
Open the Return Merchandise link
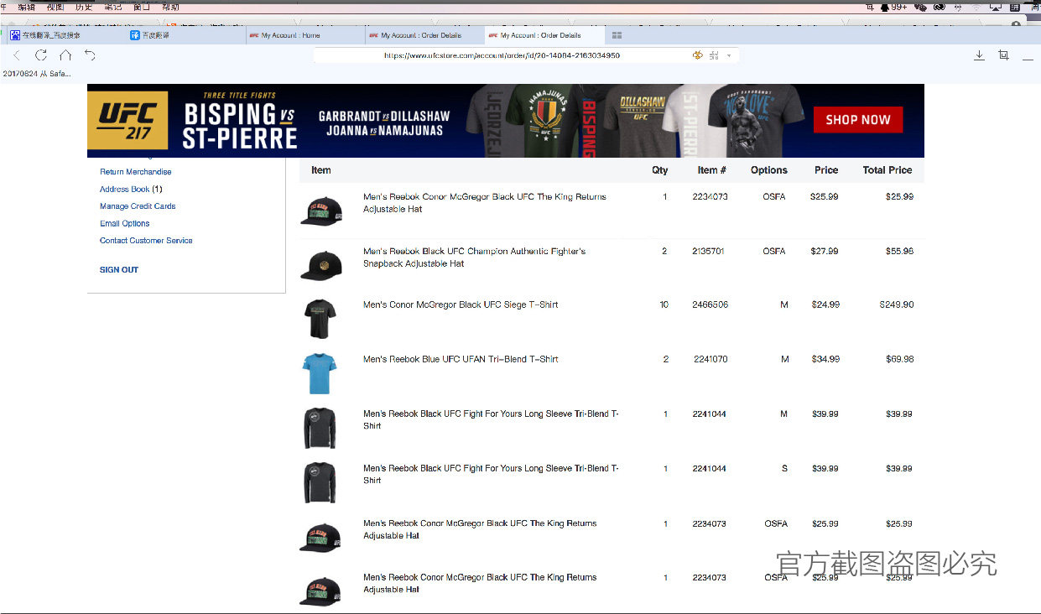(x=135, y=172)
